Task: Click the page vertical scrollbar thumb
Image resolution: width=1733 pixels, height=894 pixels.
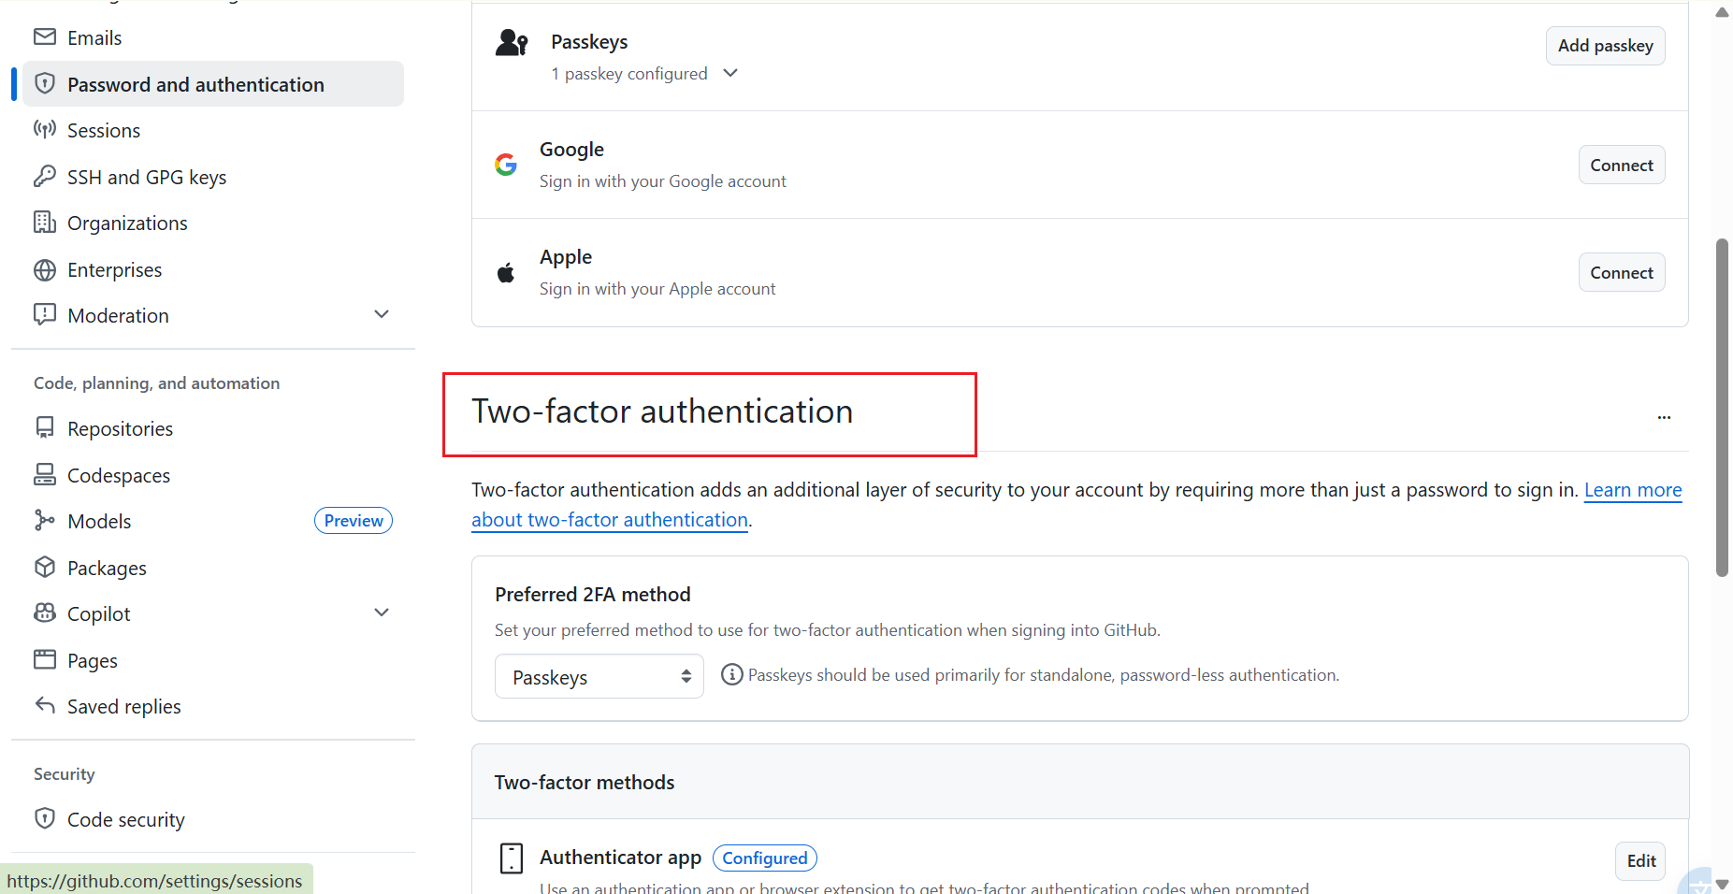Action: [x=1722, y=408]
